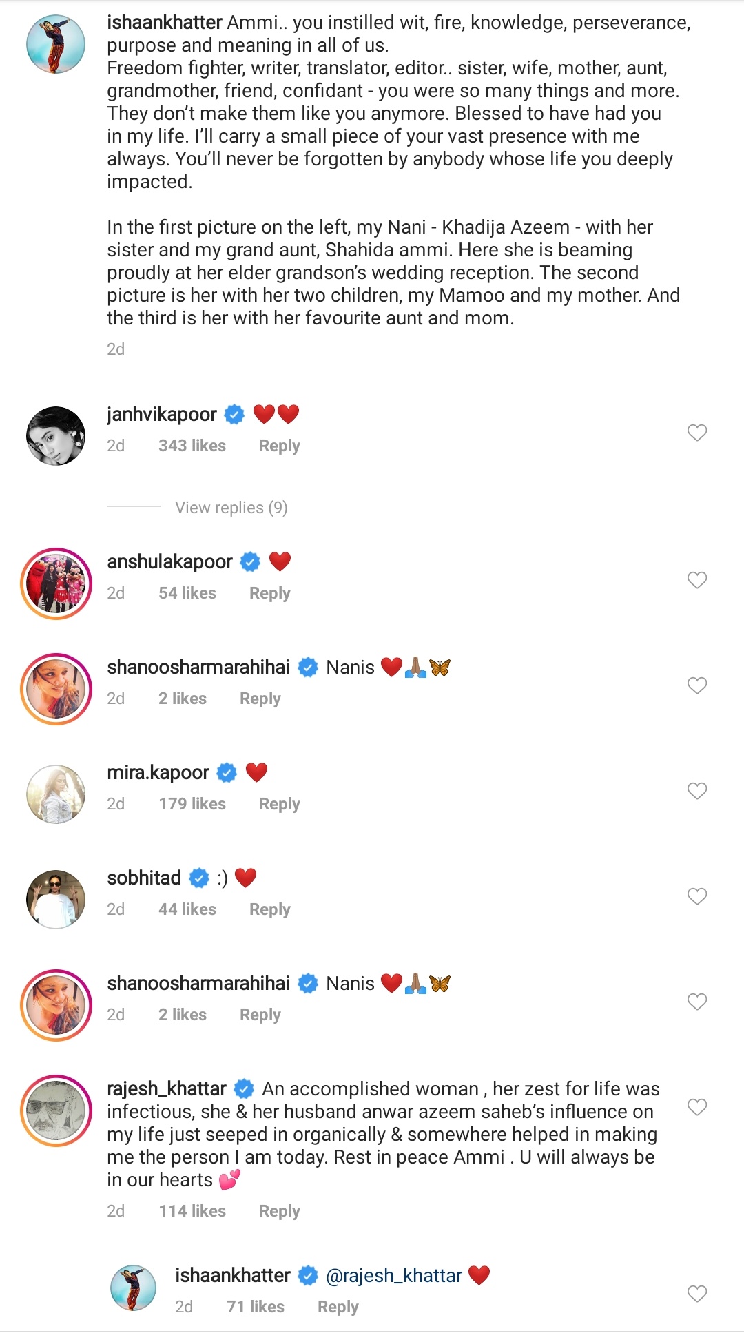Open the @rajesh_khattar mention link
744x1333 pixels.
(x=395, y=1275)
